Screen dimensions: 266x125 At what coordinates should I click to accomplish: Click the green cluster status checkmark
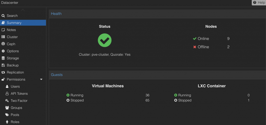coord(105,40)
